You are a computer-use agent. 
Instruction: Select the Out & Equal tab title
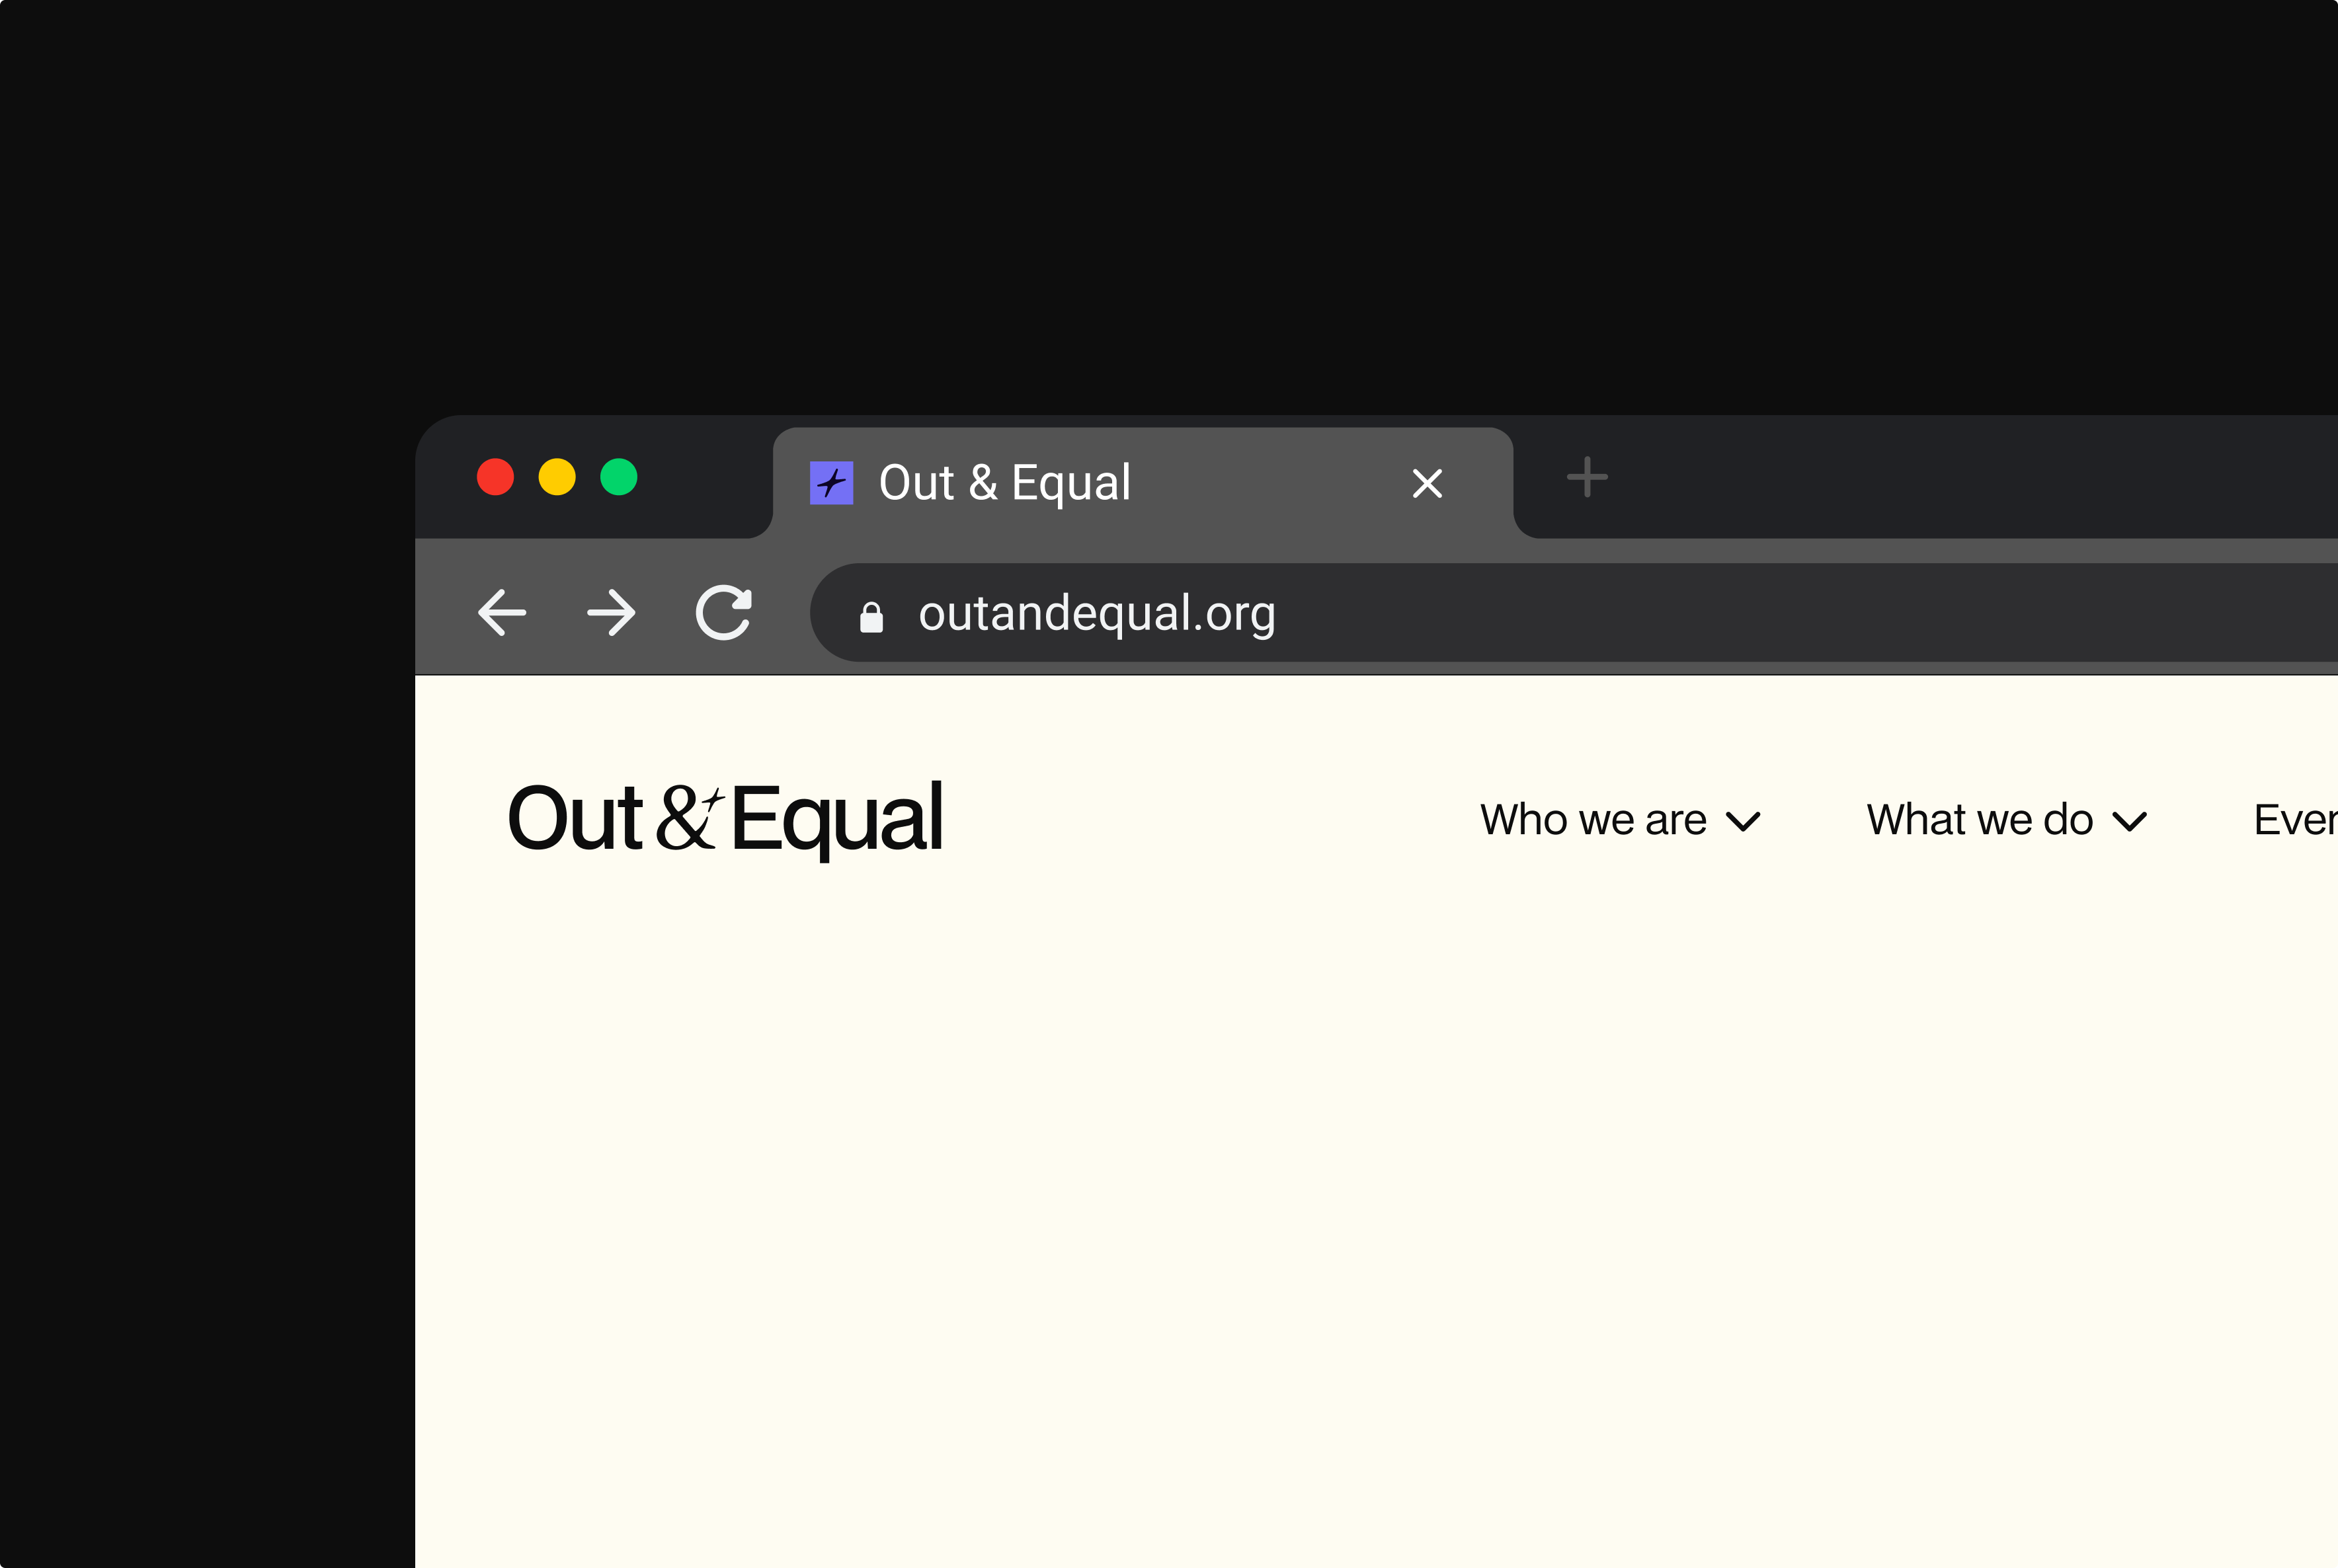coord(1004,483)
